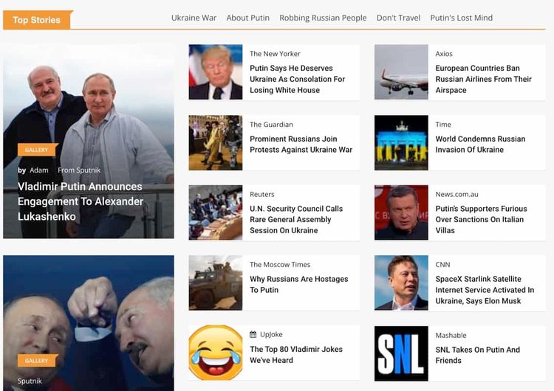Click the Mashable source name
Viewport: 554px width, 391px height.
[x=451, y=335]
